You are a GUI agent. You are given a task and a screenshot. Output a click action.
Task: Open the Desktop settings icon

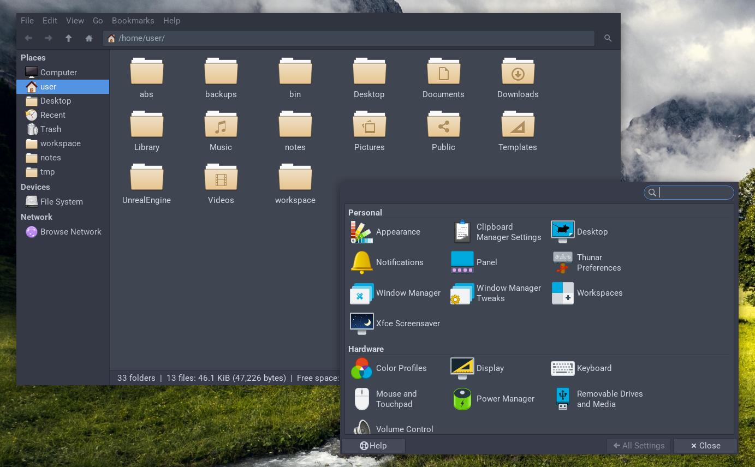[562, 232]
